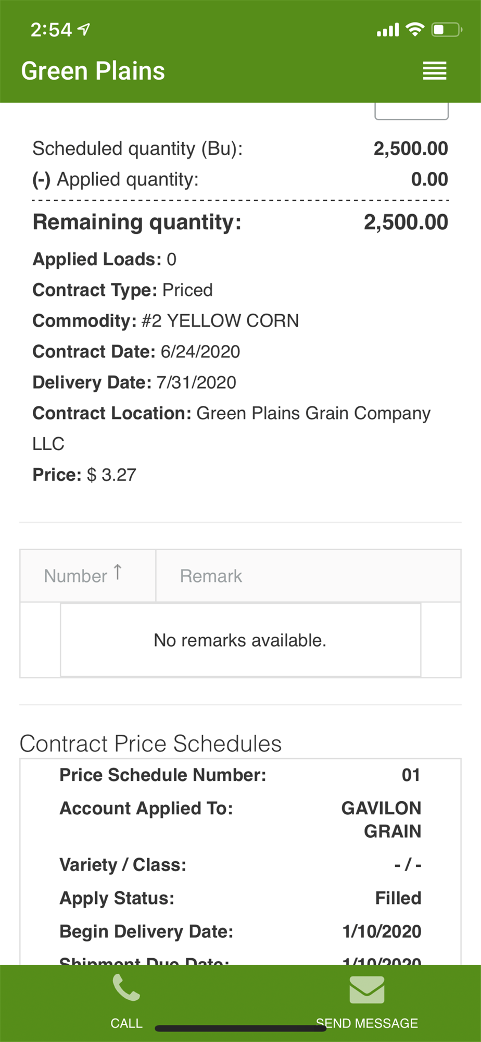
Task: Tap the Price Schedule Number row
Action: coord(240,775)
